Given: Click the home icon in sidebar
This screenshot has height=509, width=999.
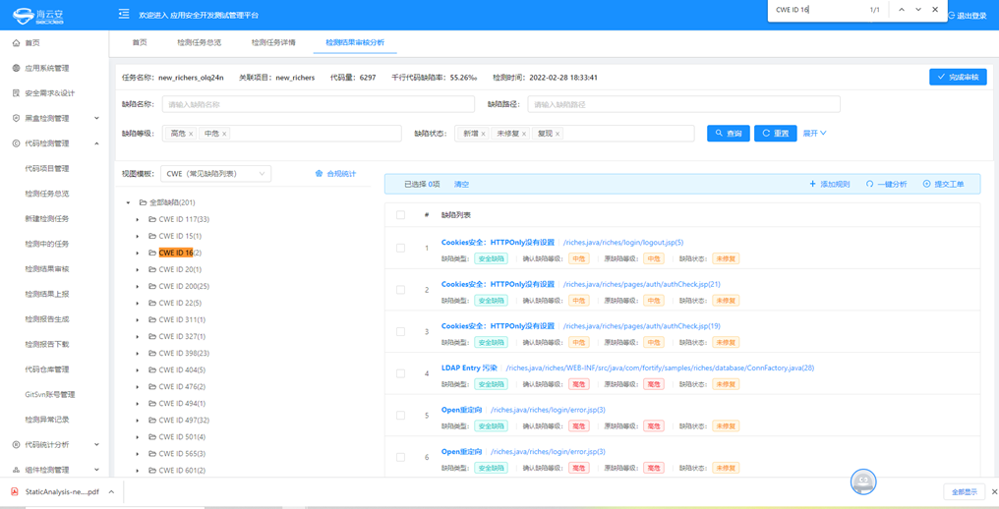Looking at the screenshot, I should click(16, 42).
